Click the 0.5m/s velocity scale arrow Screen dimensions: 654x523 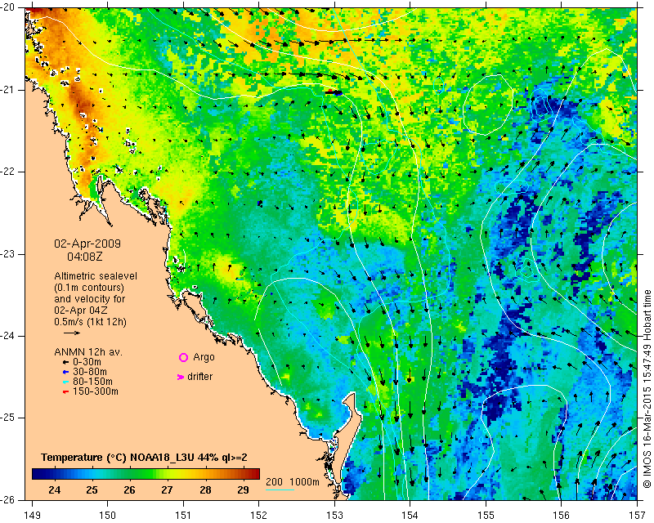tap(72, 333)
